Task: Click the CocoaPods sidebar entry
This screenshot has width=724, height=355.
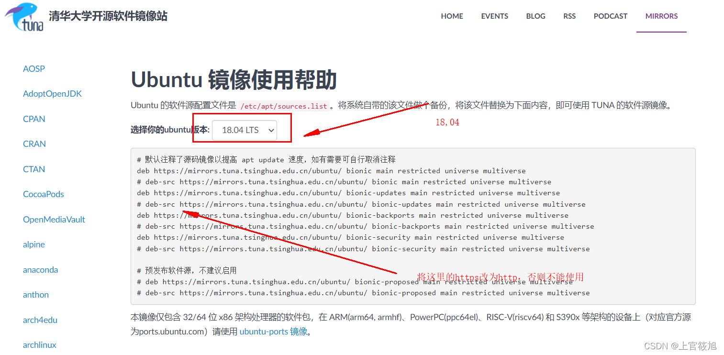Action: [x=43, y=194]
